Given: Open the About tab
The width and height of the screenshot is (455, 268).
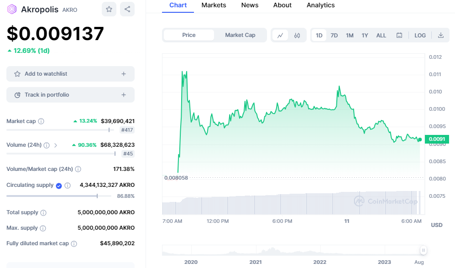Looking at the screenshot, I should tap(282, 5).
